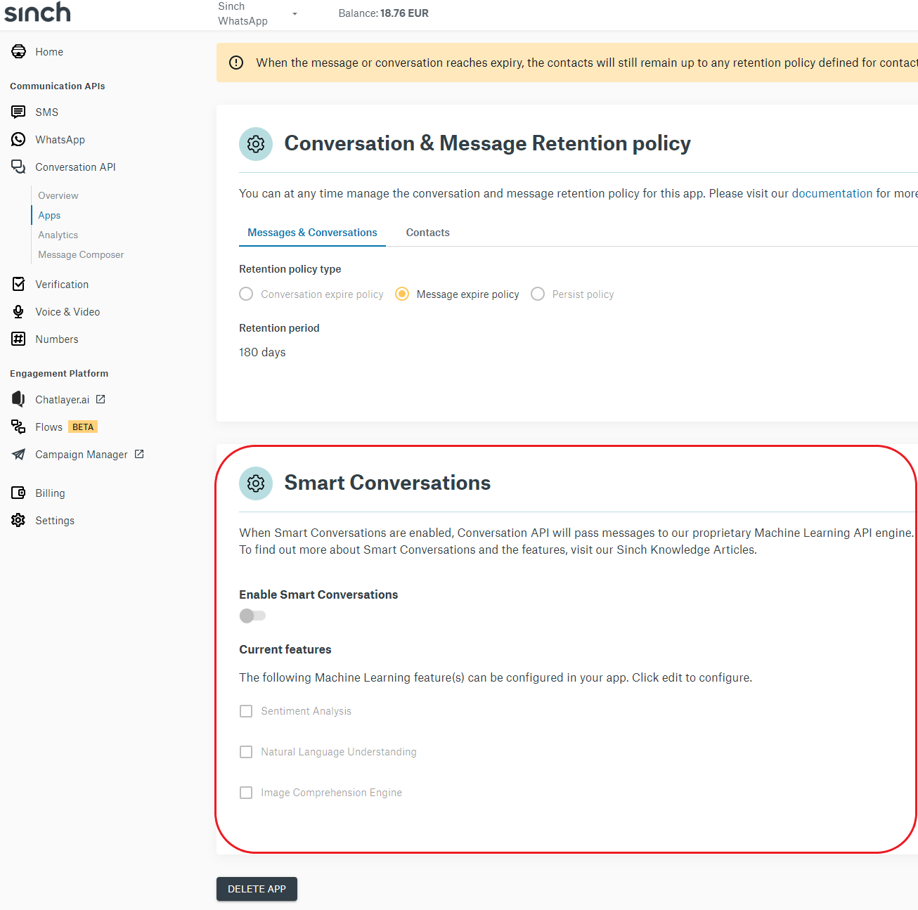The width and height of the screenshot is (918, 910).
Task: Open the Messages & Conversations tab
Action: coord(312,232)
